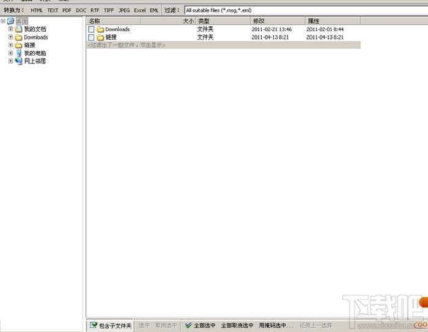Convert to HTML format

[x=37, y=10]
